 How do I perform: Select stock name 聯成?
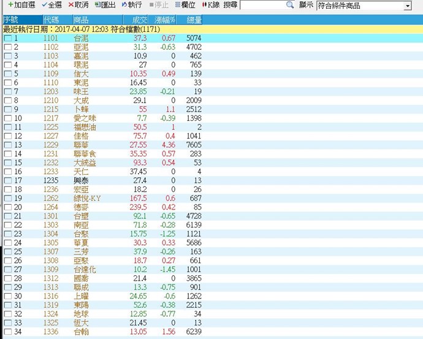(81, 288)
